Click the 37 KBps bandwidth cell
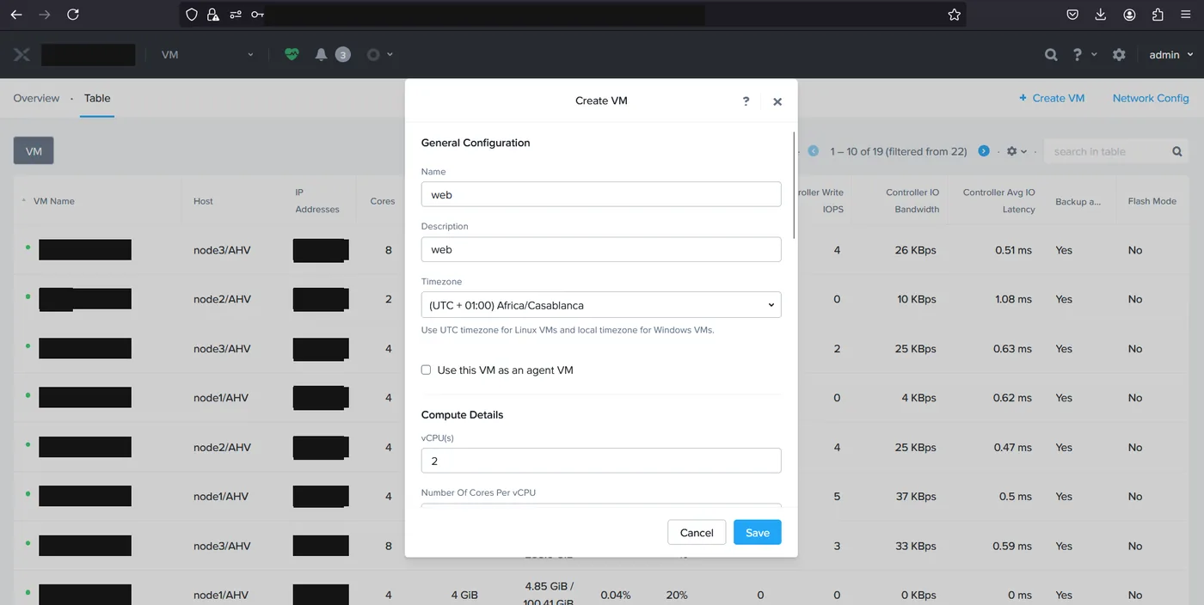The image size is (1204, 605). 916,496
